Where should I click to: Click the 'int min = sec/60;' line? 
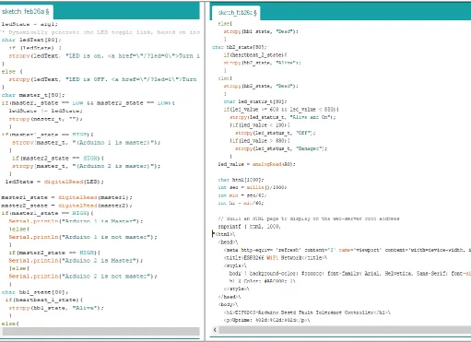tap(242, 195)
